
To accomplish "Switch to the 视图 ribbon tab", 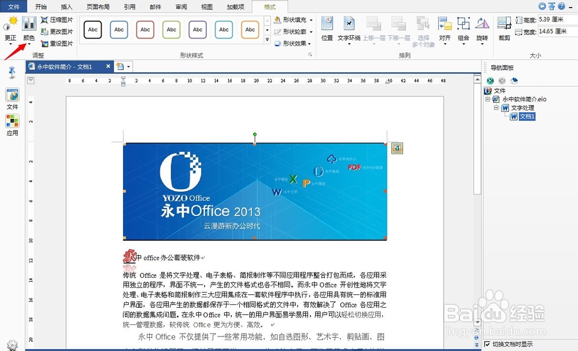I will (207, 6).
